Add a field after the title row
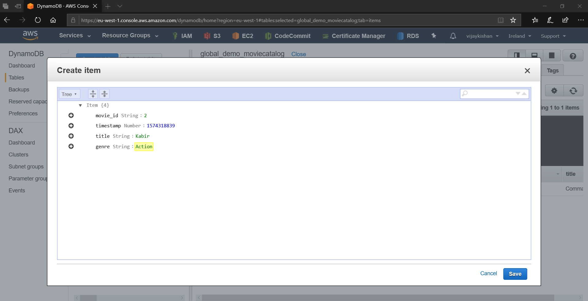 (71, 136)
